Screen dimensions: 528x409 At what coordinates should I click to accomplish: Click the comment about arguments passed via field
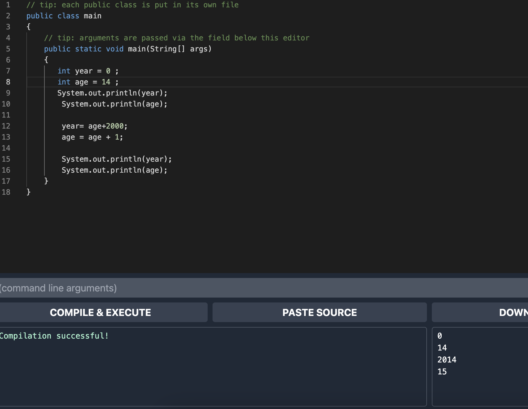point(177,38)
